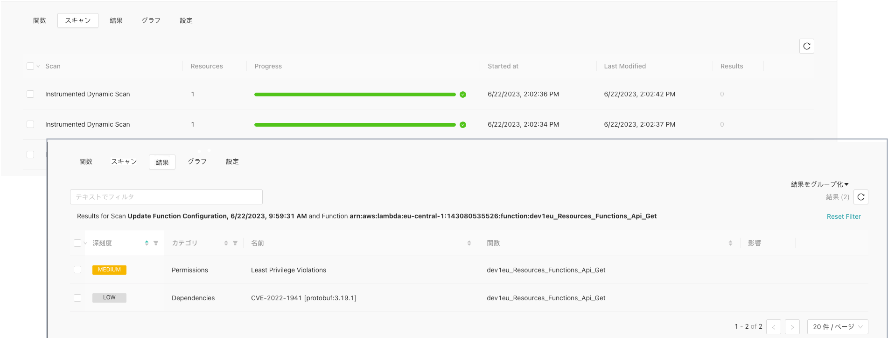Viewport: 888px width, 338px height.
Task: Click the progress bar of the 2:02:36 PM scan
Action: tap(355, 95)
